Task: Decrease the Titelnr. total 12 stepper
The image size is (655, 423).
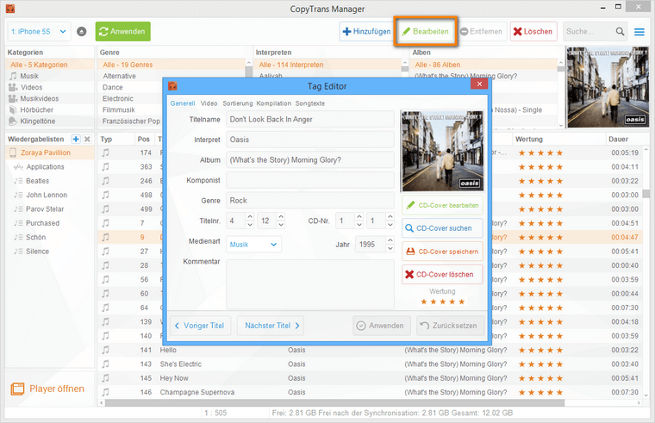Action: tap(281, 225)
